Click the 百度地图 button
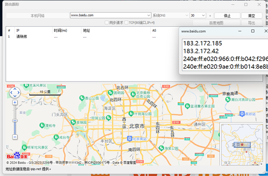The image size is (268, 176). (x=216, y=23)
